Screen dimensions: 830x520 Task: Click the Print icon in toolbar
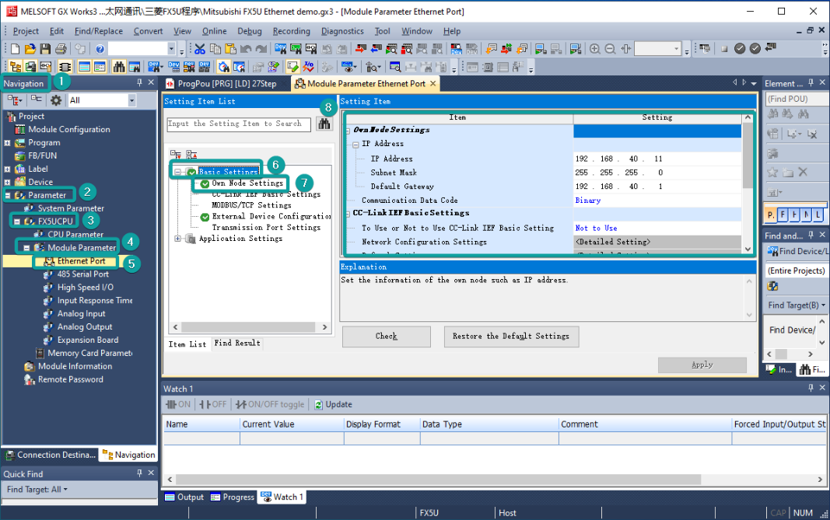61,49
